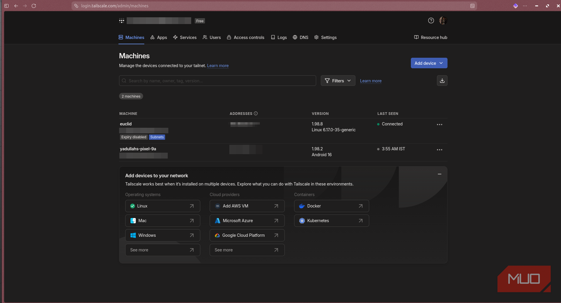
Task: Click the Subnets badge on euclid
Action: [157, 137]
